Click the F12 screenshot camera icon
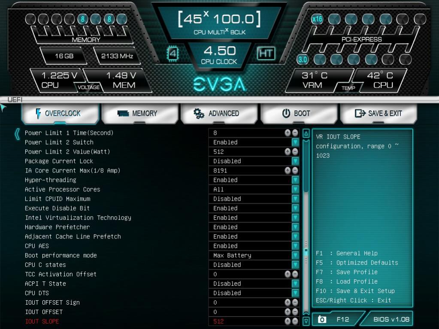The width and height of the screenshot is (439, 329). (x=322, y=319)
